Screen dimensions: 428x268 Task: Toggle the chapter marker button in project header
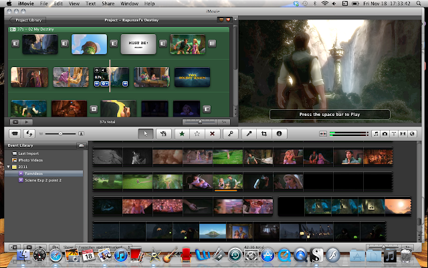[x=228, y=20]
